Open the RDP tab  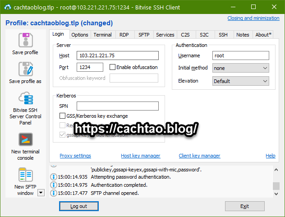point(124,35)
